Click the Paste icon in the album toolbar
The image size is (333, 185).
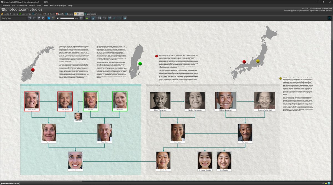coord(43,18)
